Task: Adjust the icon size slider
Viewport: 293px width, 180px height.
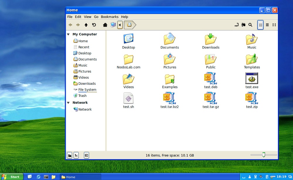Action: click(x=263, y=154)
